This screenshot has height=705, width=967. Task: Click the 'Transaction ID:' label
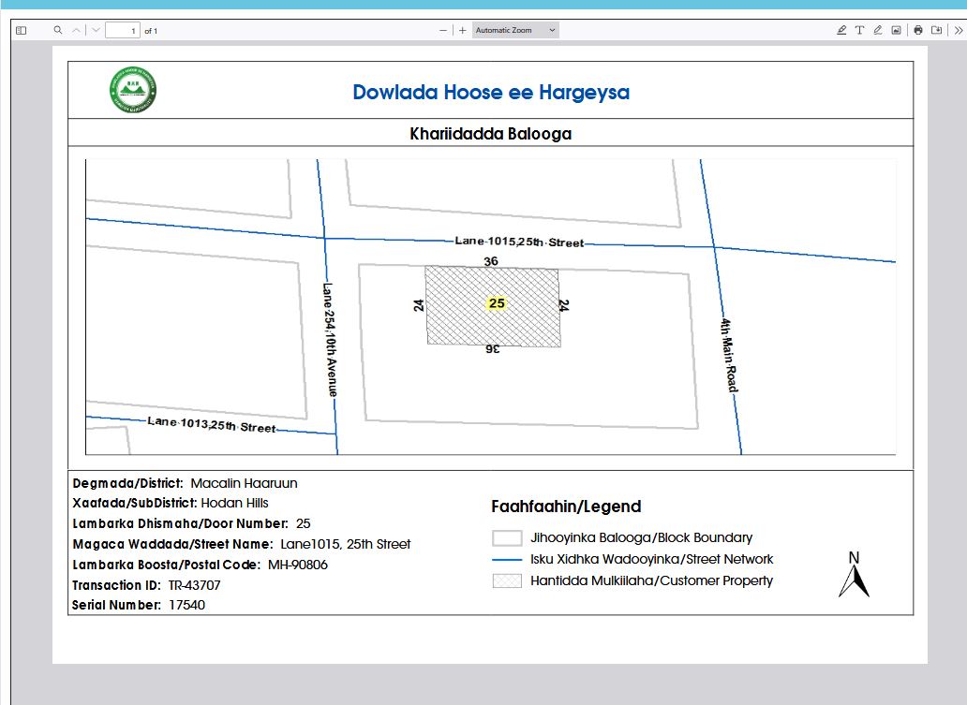(x=116, y=585)
